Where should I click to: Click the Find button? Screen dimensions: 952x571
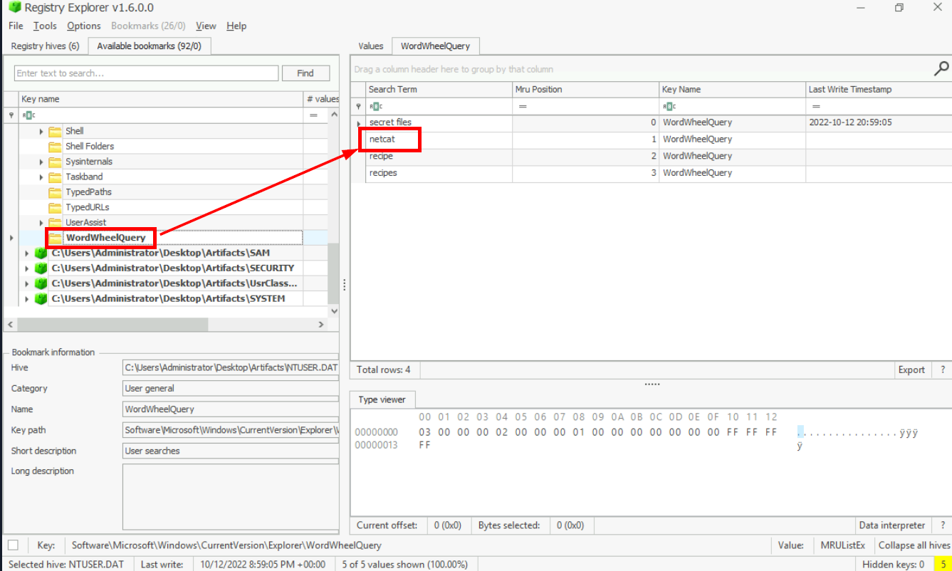coord(305,73)
